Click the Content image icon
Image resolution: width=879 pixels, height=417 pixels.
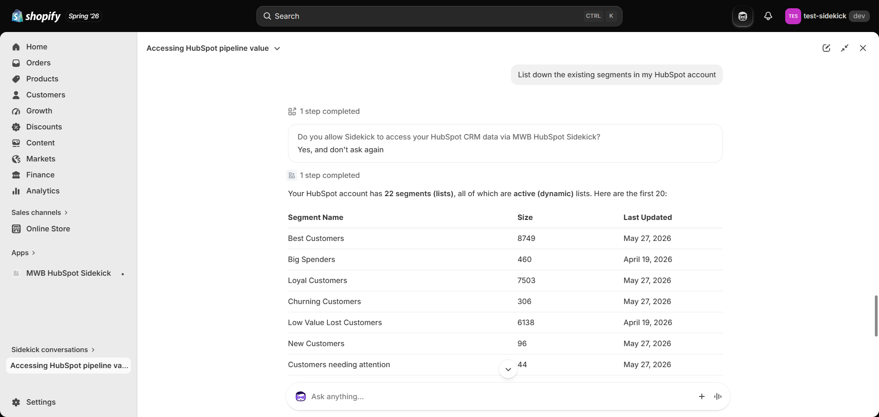tap(16, 143)
